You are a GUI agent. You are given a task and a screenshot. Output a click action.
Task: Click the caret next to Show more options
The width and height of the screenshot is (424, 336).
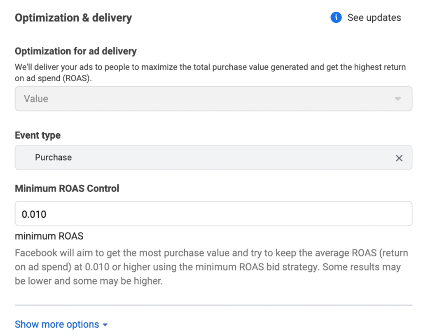pos(105,325)
